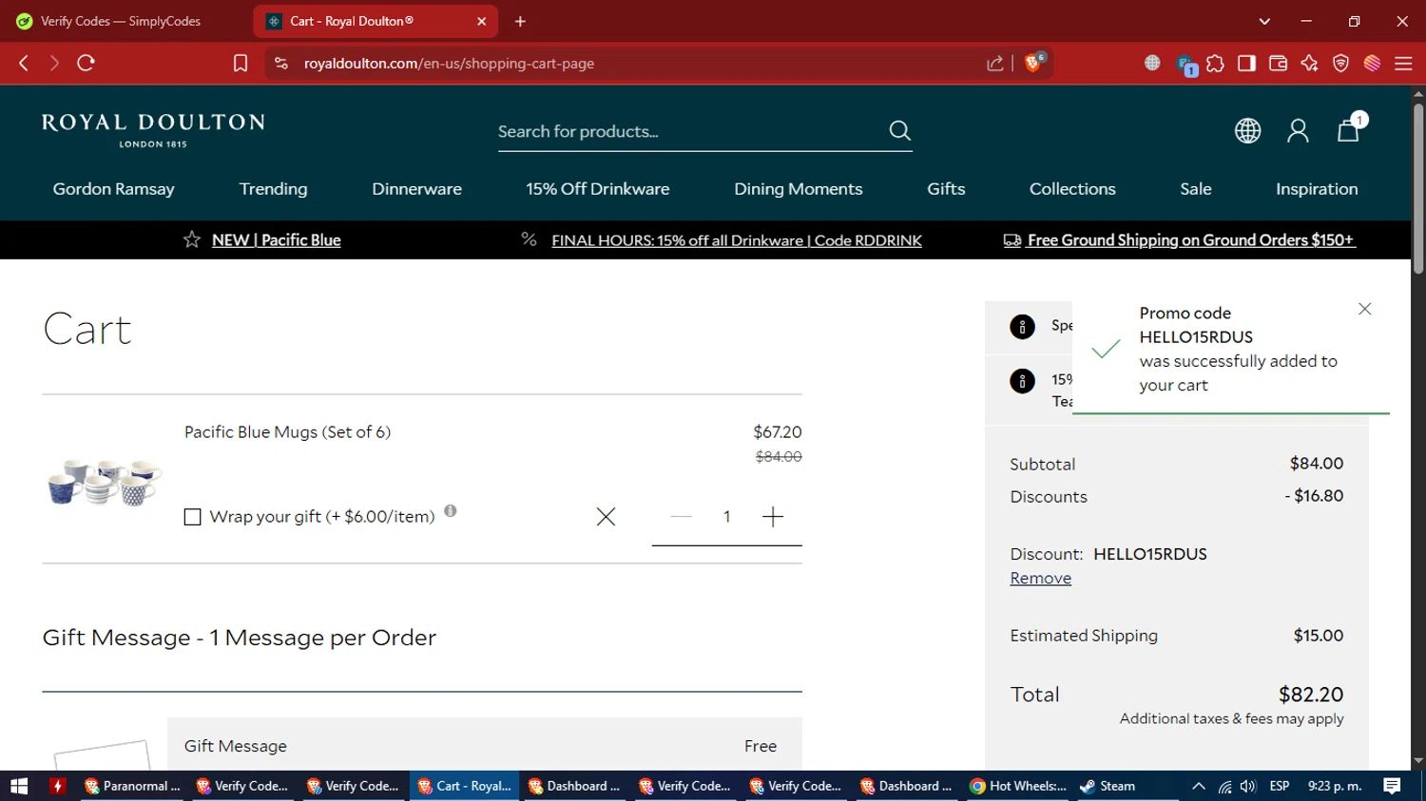
Task: Remove the HELLO15RDUS discount code
Action: click(x=1040, y=578)
